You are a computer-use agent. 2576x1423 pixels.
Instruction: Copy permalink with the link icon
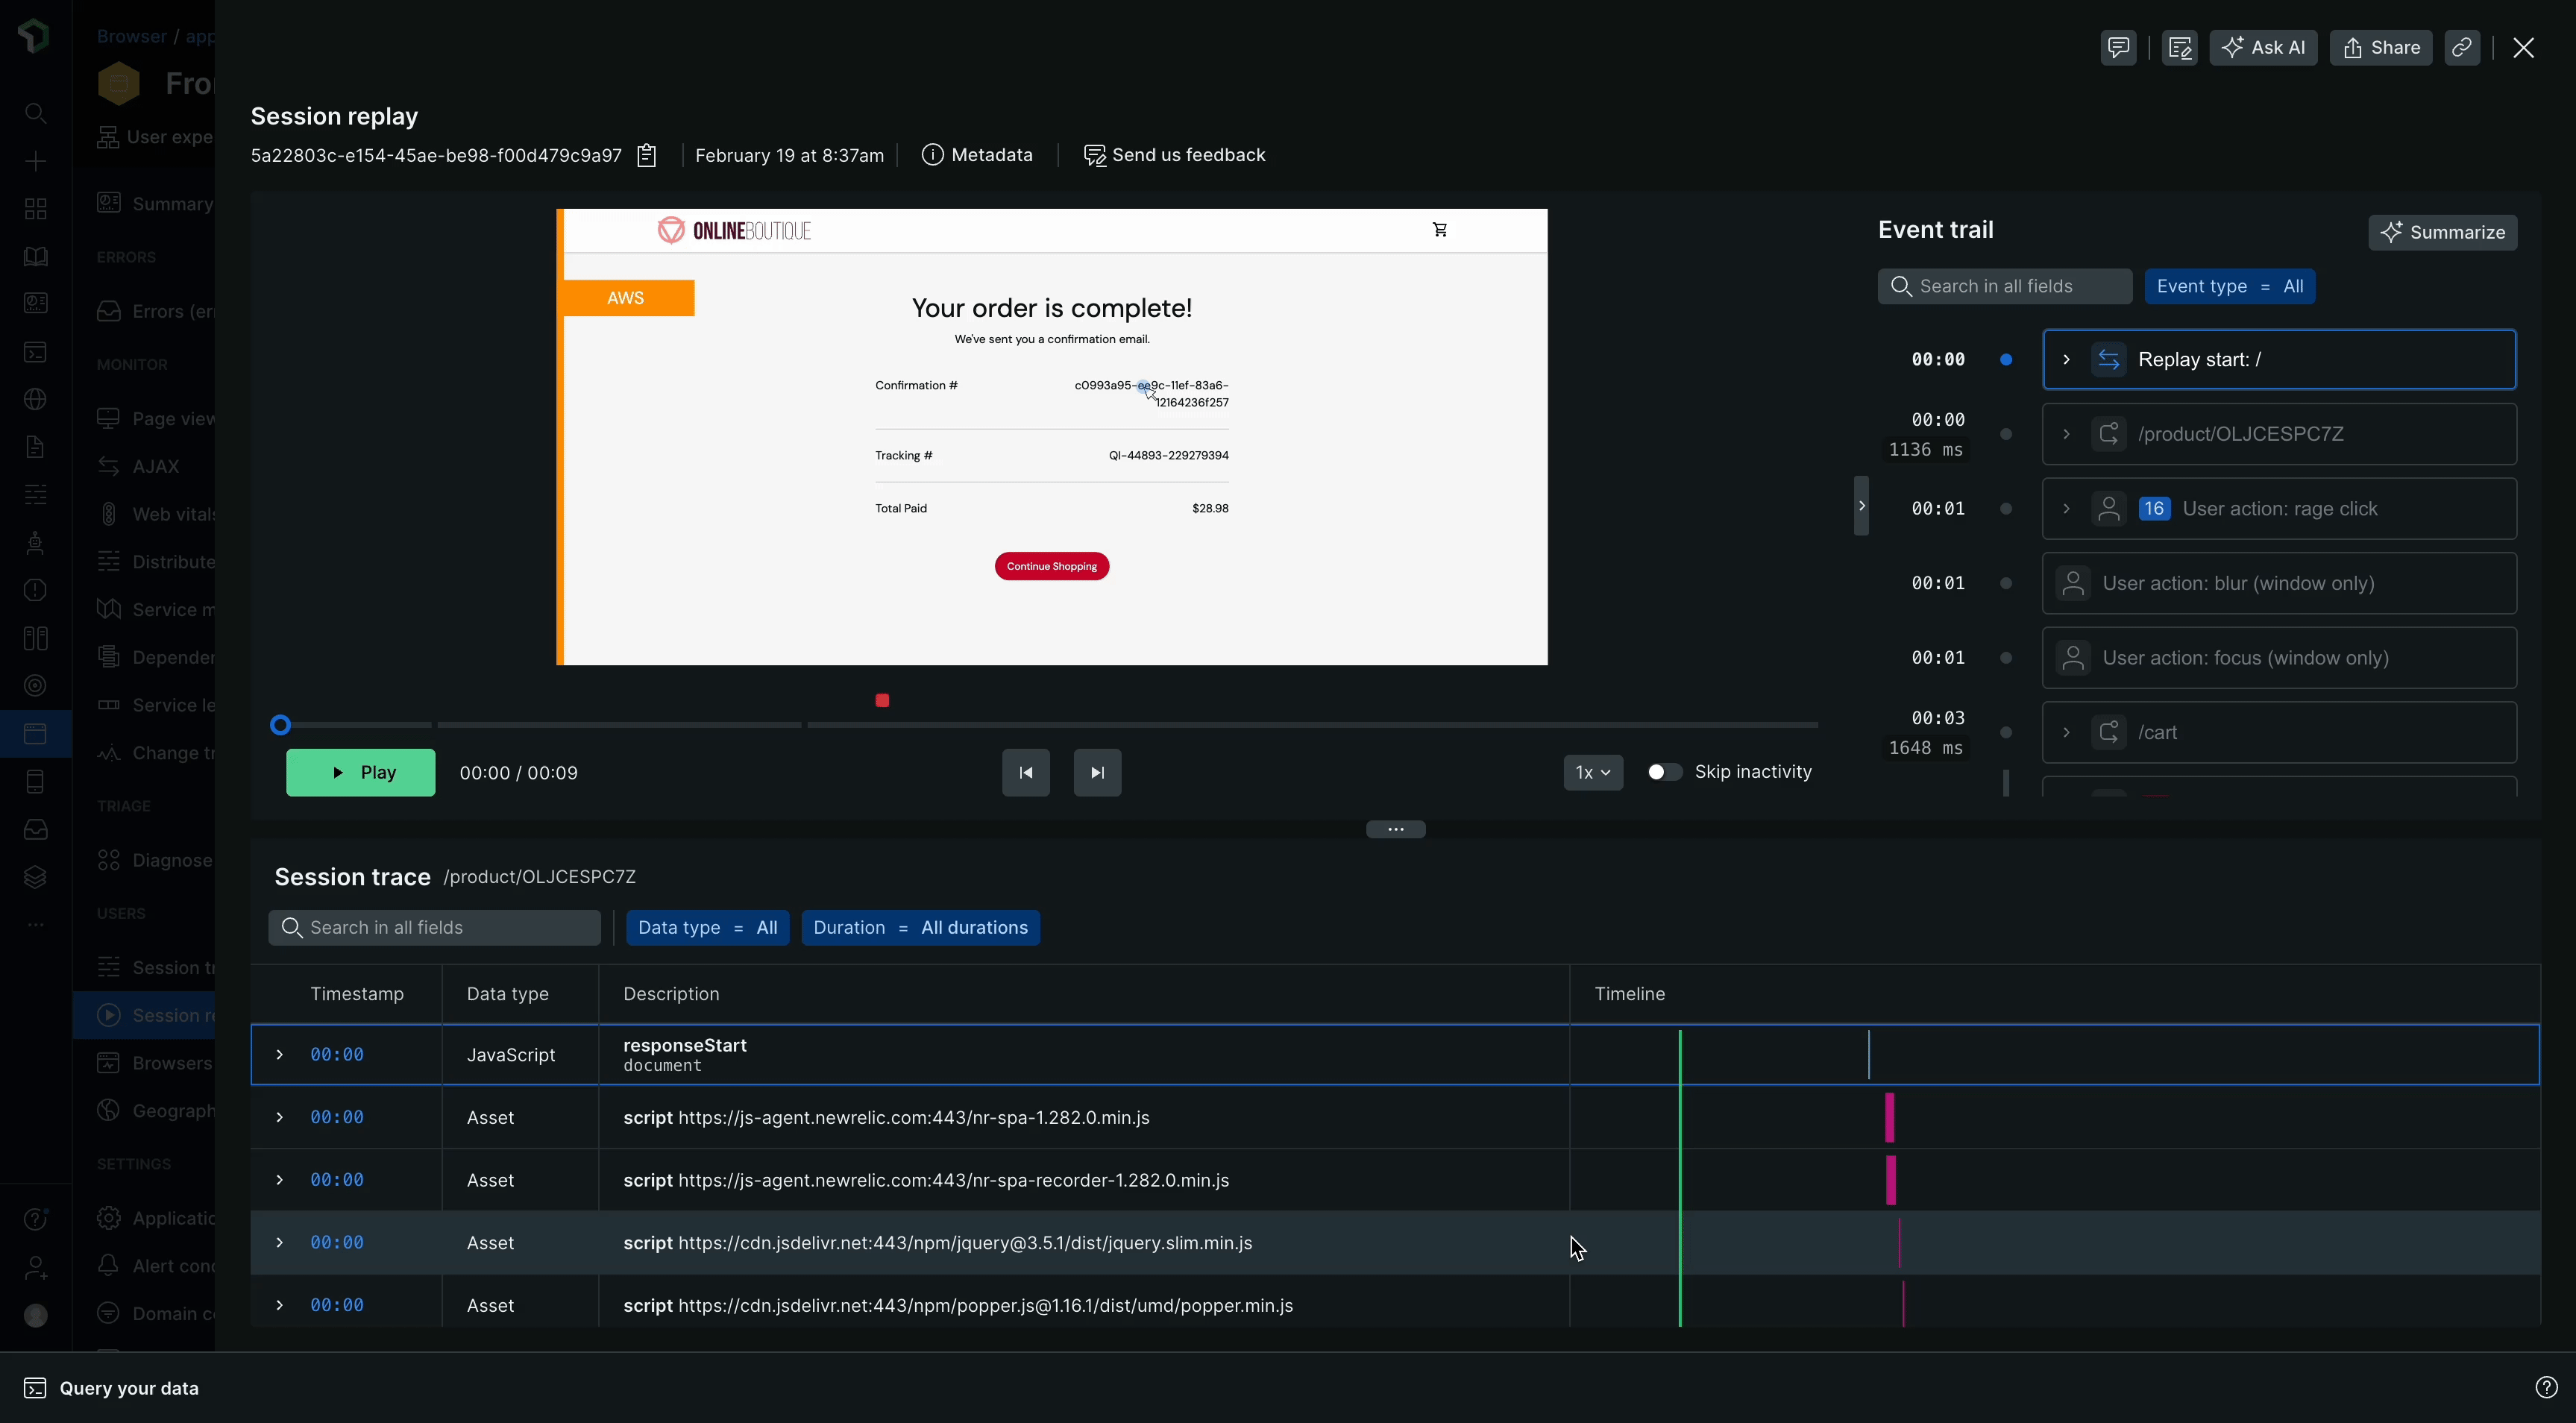[x=2461, y=47]
